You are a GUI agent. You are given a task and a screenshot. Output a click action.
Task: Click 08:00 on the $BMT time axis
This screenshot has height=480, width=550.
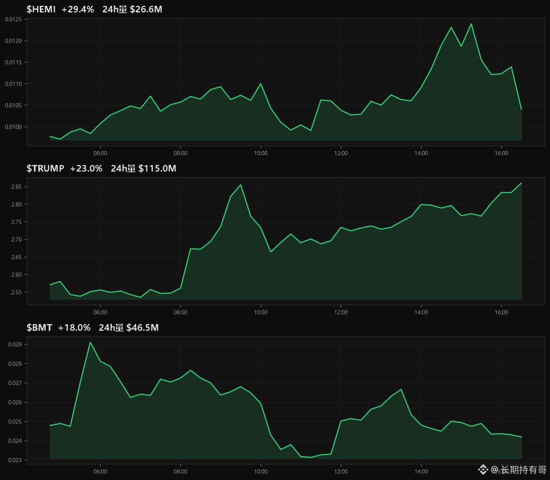click(180, 471)
